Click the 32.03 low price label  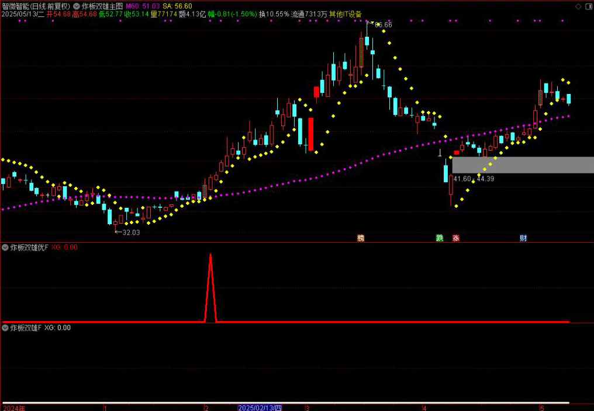[131, 232]
